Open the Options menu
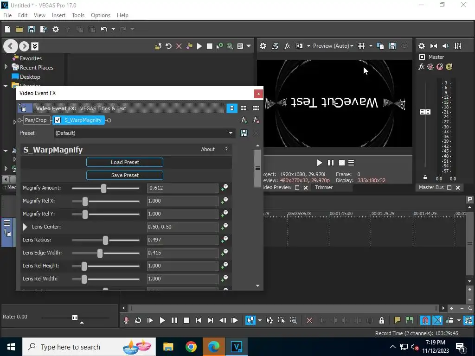The width and height of the screenshot is (475, 356). pos(101,15)
